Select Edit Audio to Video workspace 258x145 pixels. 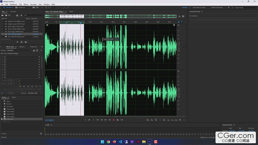199,8
